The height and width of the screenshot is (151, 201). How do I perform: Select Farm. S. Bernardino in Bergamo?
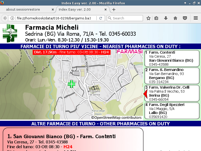coord(172,76)
